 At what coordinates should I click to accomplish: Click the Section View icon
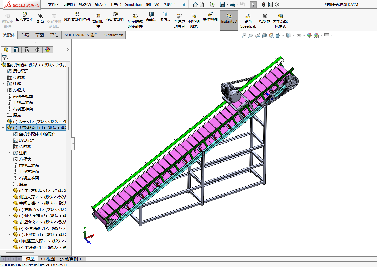(x=264, y=35)
